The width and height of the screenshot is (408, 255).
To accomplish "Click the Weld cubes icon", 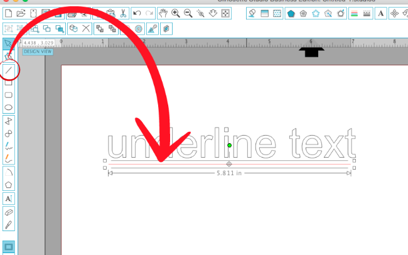I will (x=73, y=28).
